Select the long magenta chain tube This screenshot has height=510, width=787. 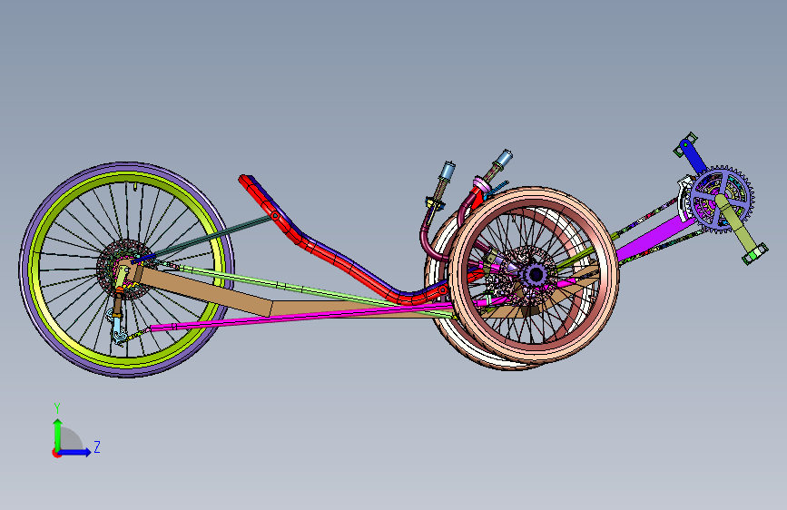click(x=301, y=315)
